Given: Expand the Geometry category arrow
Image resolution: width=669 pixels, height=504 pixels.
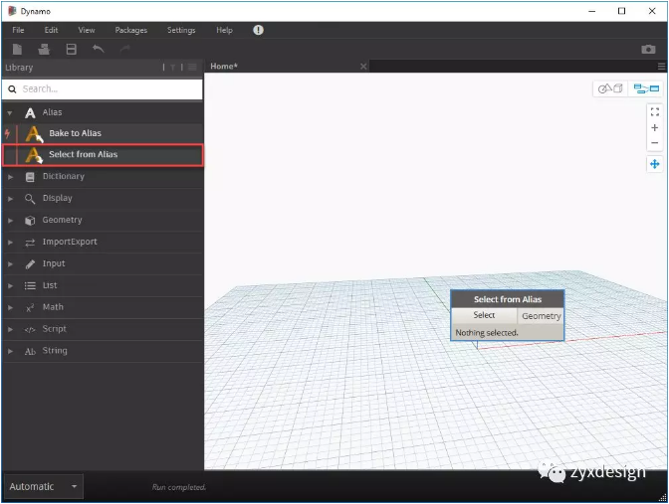Looking at the screenshot, I should click(10, 221).
